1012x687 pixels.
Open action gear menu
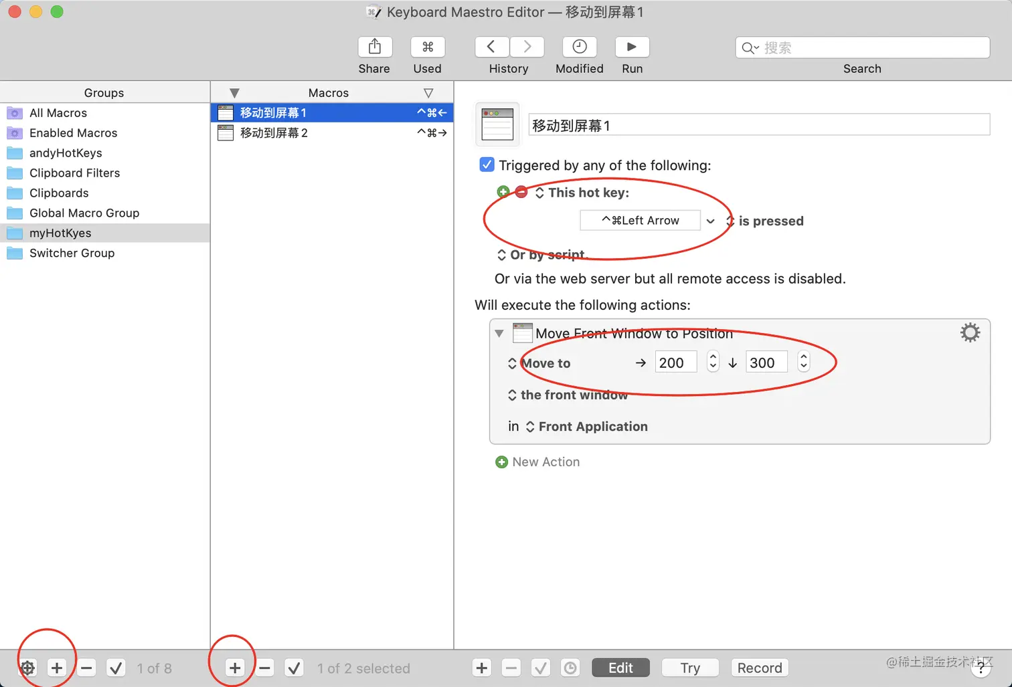[x=970, y=332]
